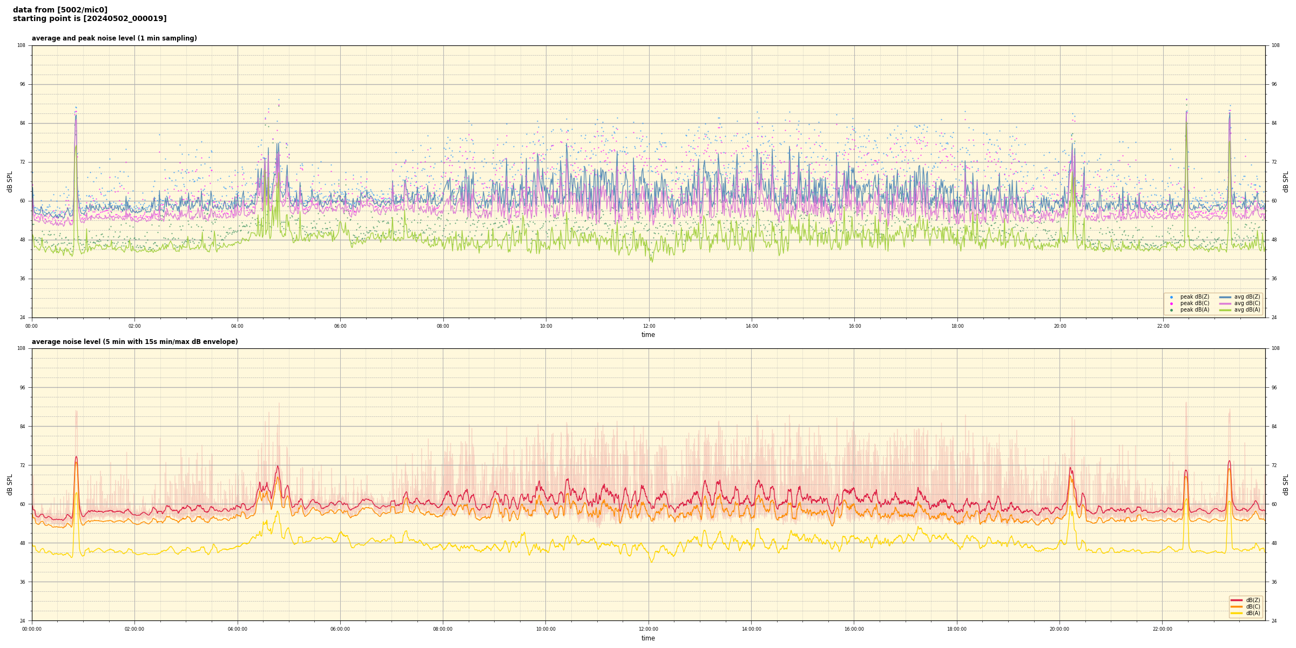The image size is (1296, 648).
Task: Select the avg dB(Z) legend line swatch
Action: click(1225, 297)
